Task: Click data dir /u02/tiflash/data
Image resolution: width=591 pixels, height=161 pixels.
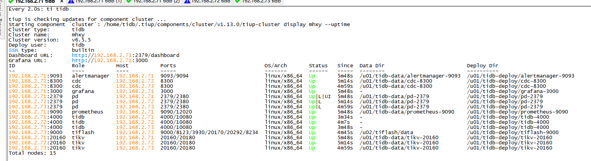Action: (386, 133)
